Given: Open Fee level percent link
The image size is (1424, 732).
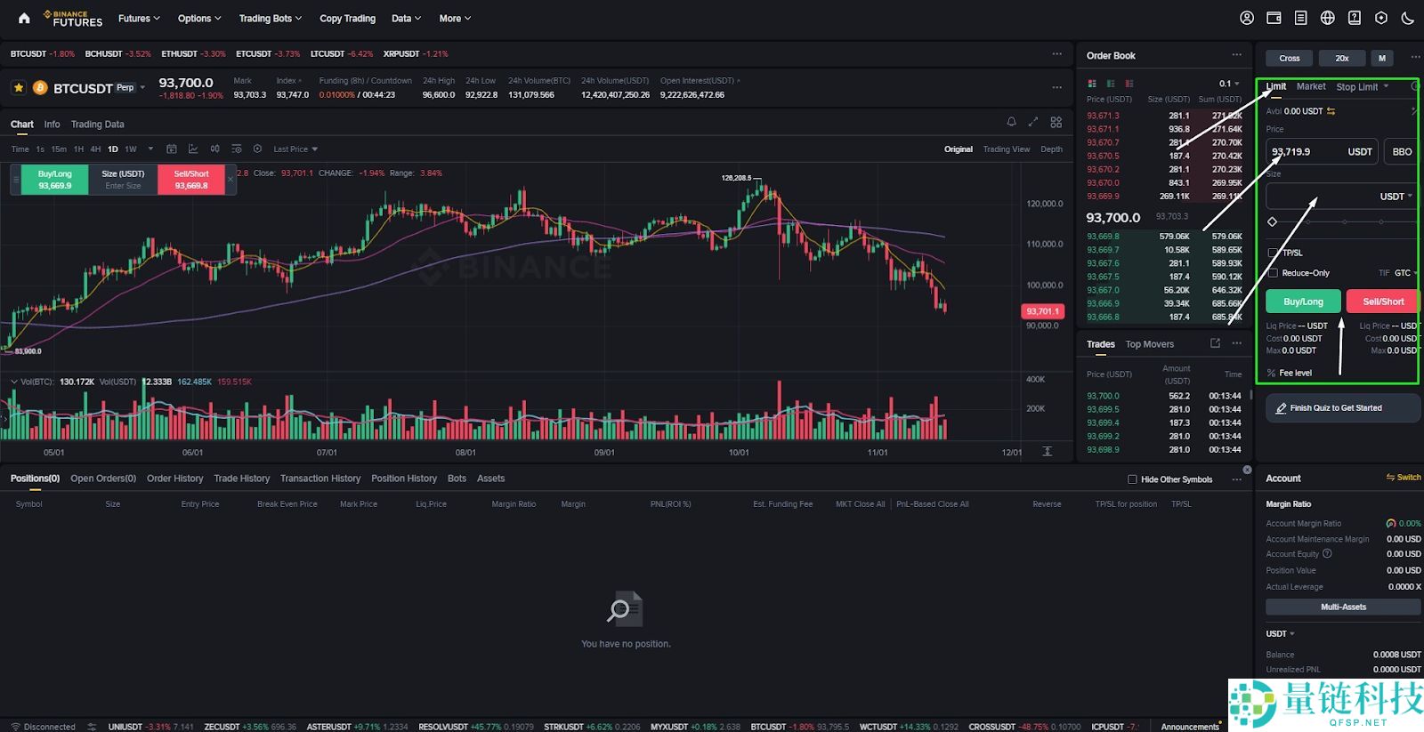Looking at the screenshot, I should click(1290, 373).
